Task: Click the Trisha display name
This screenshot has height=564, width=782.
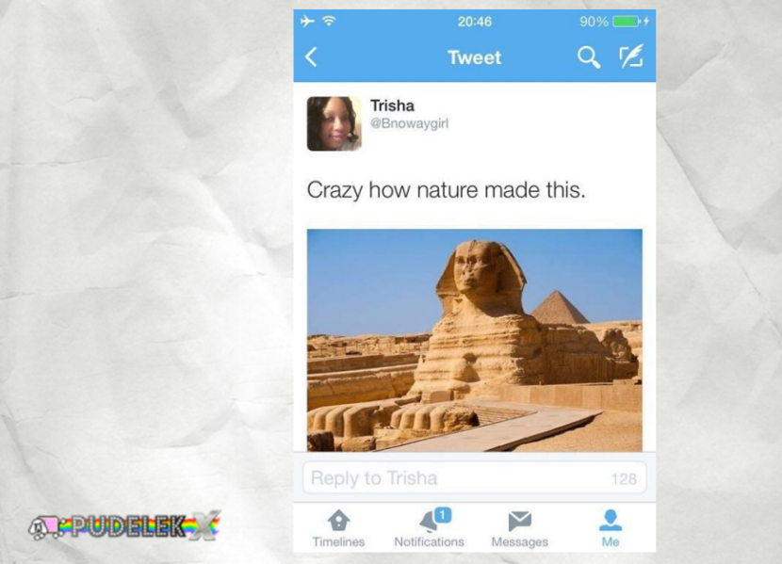Action: coord(392,105)
